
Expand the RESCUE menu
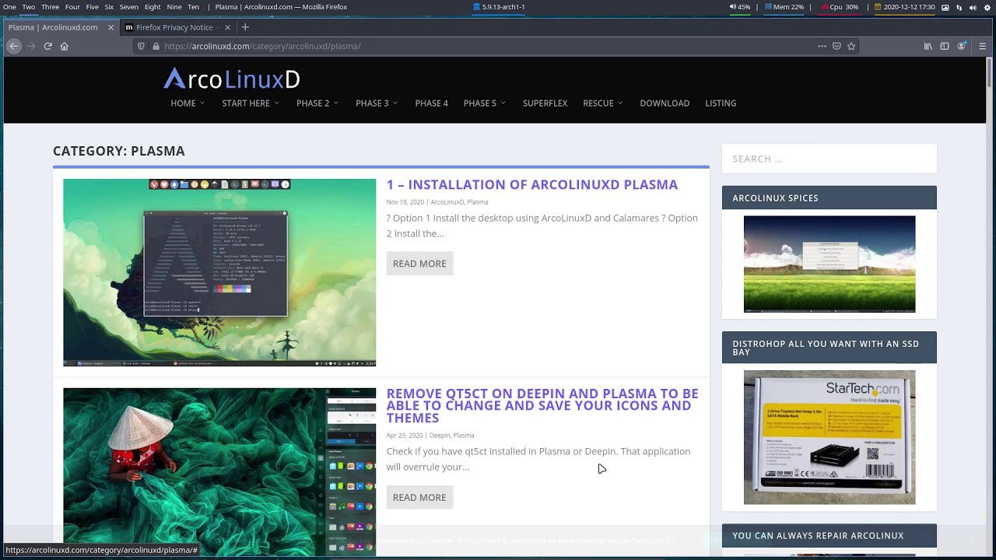[x=603, y=103]
